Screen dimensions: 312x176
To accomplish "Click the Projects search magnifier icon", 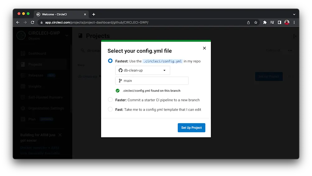I will pos(82,51).
